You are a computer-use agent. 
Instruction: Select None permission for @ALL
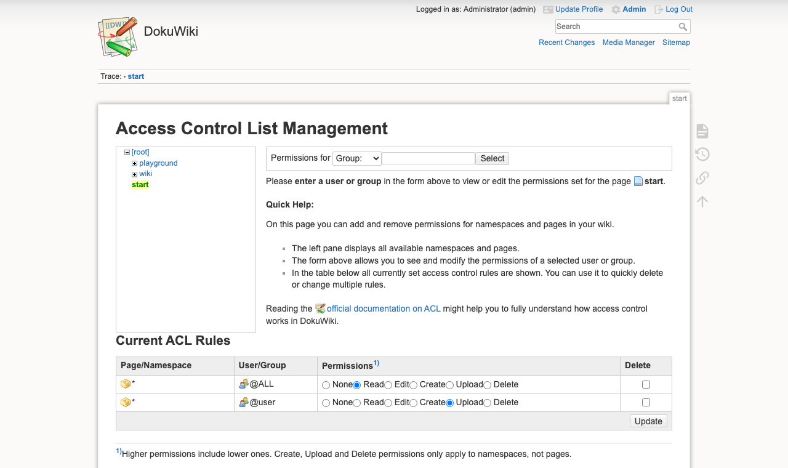tap(326, 385)
